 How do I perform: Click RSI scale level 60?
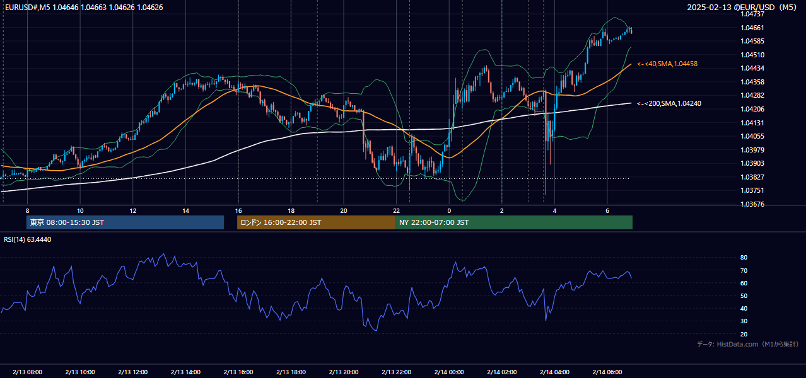pos(744,283)
